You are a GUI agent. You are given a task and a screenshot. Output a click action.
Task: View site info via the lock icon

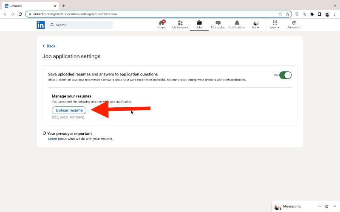[30, 14]
